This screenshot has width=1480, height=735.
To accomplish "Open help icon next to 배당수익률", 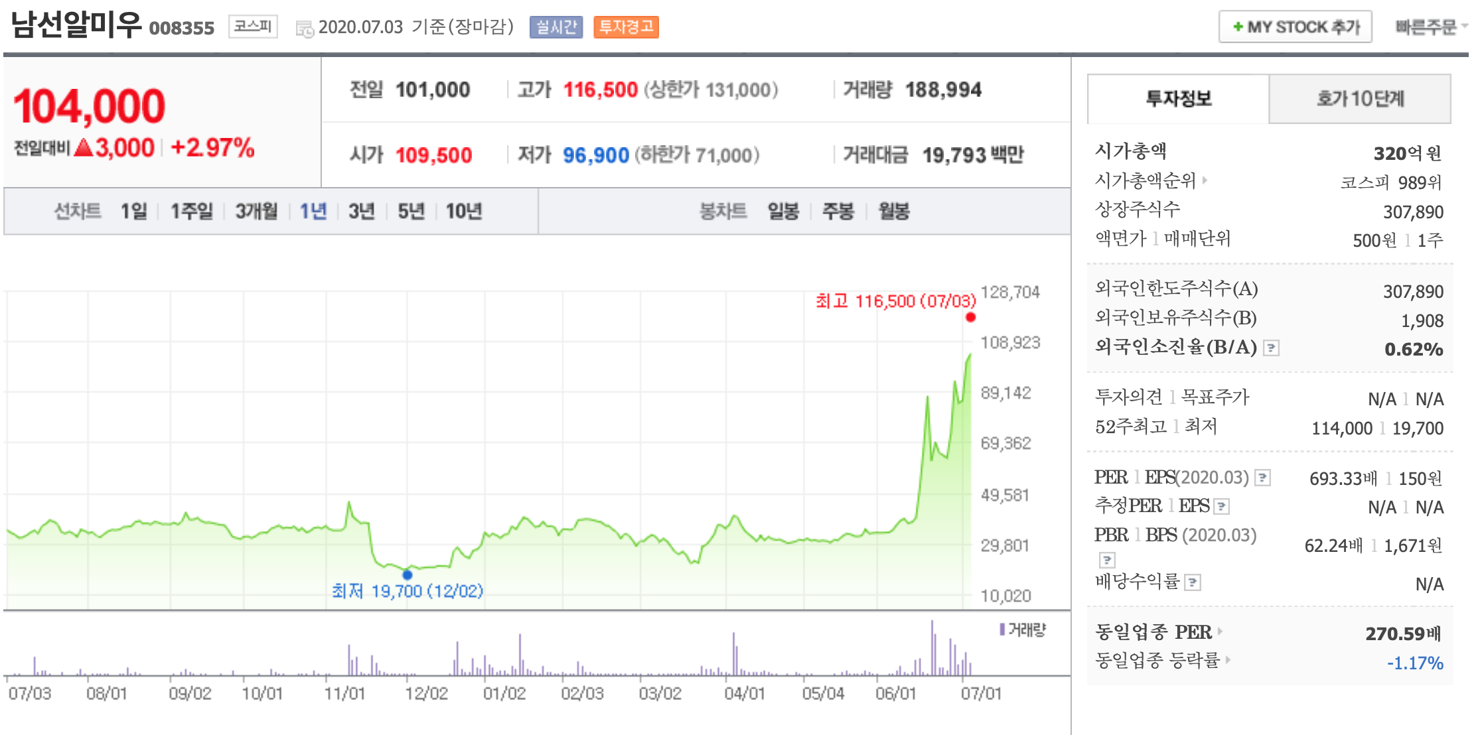I will point(1193,582).
